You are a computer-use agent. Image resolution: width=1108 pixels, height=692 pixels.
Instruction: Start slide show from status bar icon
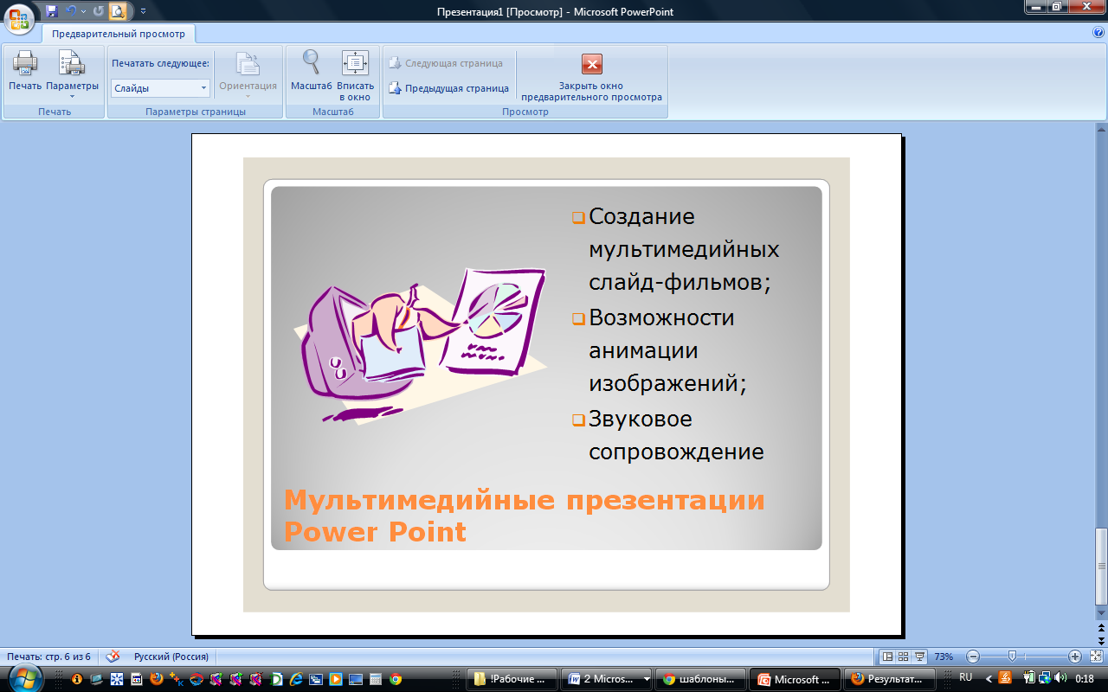tap(919, 657)
